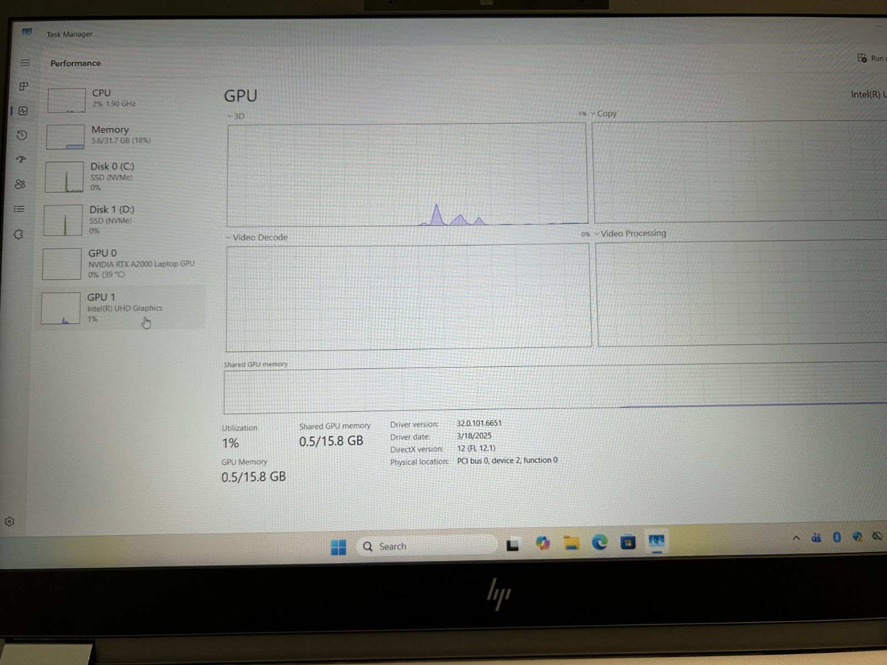
Task: Open the Users sidebar icon
Action: tap(20, 184)
